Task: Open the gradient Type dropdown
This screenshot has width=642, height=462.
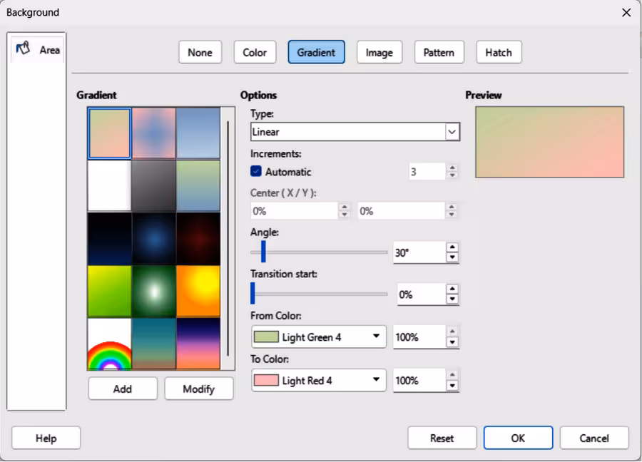Action: 355,132
